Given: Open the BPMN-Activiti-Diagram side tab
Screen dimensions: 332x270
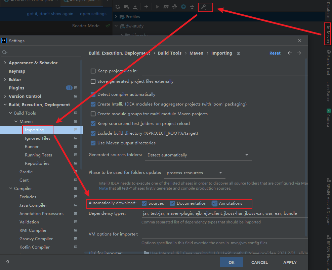Looking at the screenshot, I should pyautogui.click(x=328, y=202).
